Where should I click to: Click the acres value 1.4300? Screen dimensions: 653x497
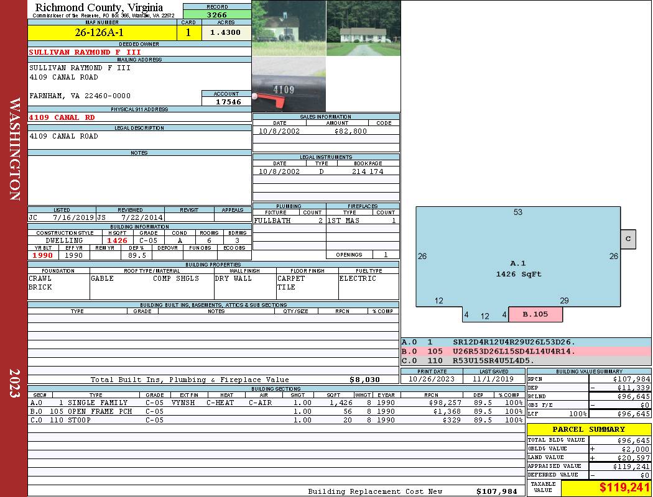tap(225, 33)
